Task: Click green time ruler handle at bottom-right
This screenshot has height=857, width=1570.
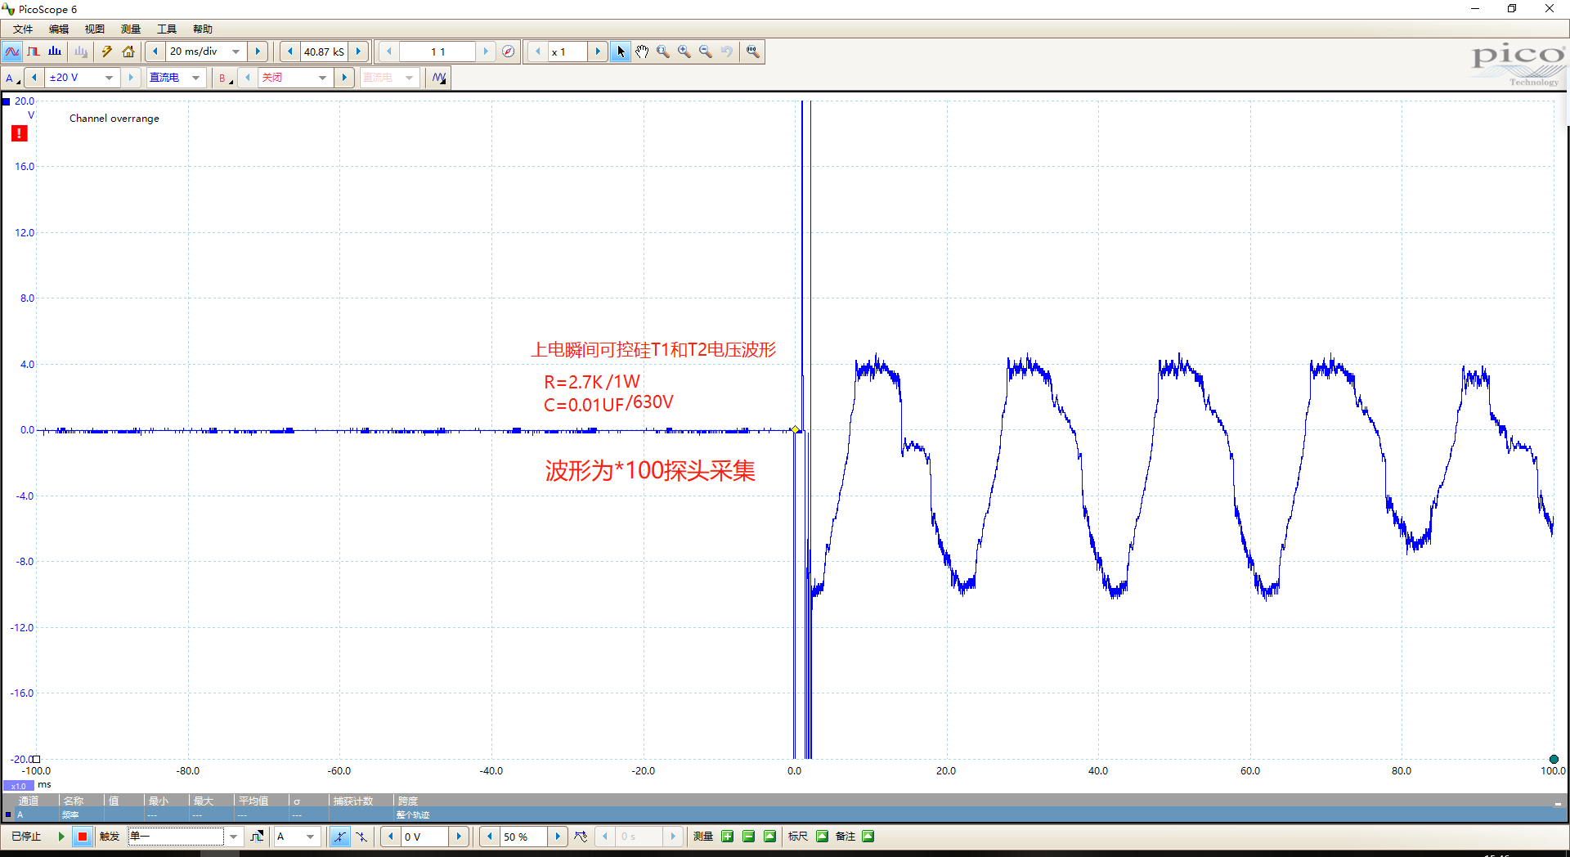Action: click(x=1554, y=759)
